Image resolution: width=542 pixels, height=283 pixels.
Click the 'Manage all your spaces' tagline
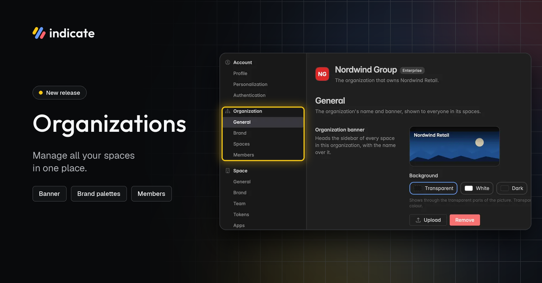[84, 156]
